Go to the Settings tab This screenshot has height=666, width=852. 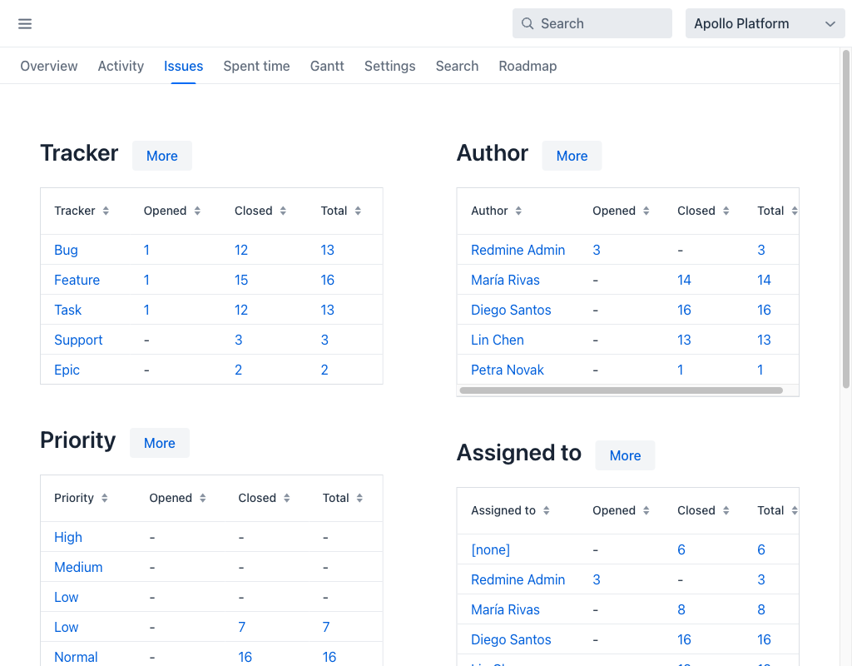[389, 66]
